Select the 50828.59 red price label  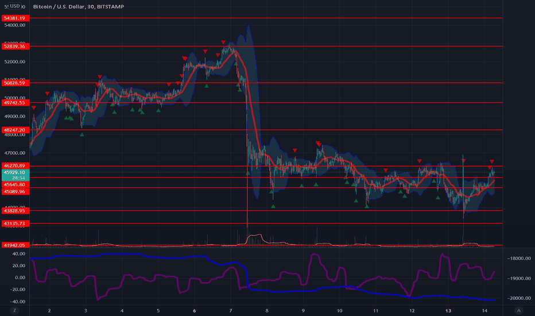click(15, 83)
